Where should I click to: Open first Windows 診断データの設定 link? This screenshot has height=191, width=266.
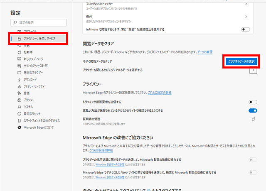(x=110, y=164)
